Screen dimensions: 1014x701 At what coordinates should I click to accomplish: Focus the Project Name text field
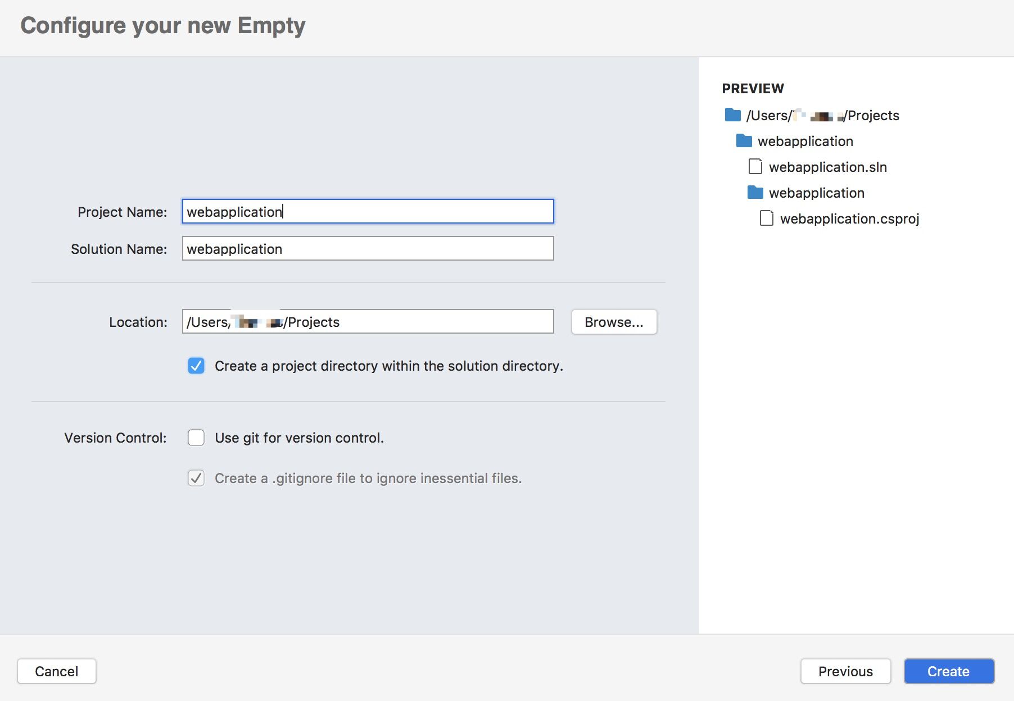(368, 212)
